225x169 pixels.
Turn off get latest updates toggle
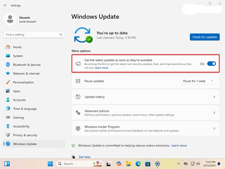211,64
